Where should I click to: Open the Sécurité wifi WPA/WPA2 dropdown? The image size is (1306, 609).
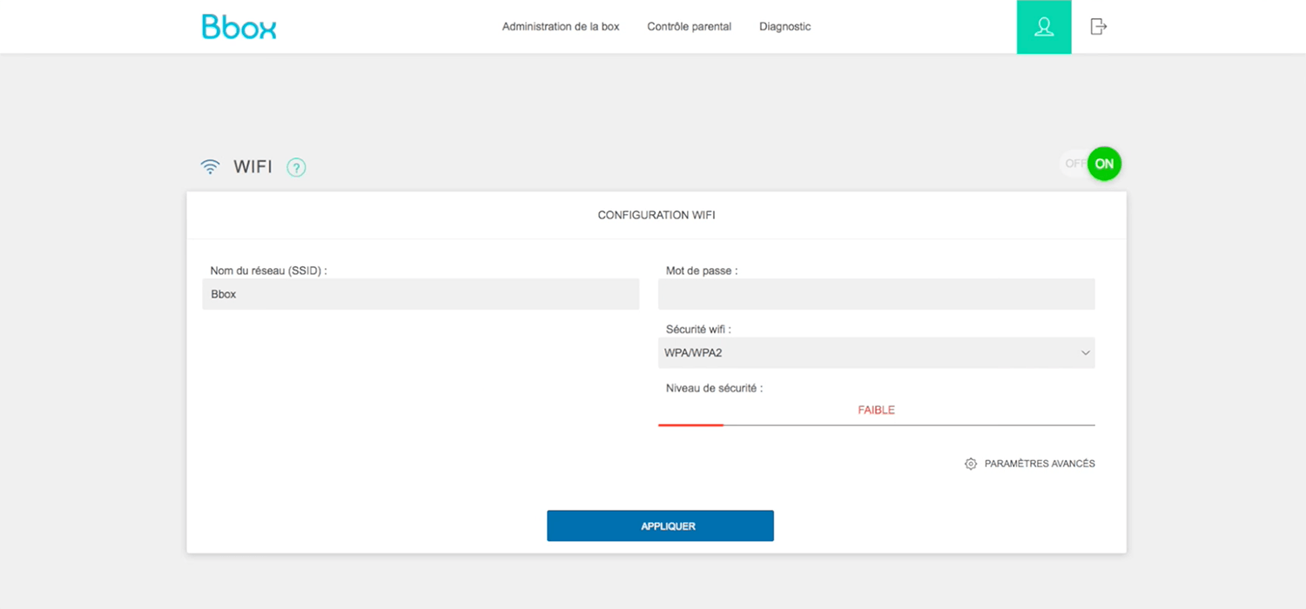(875, 353)
